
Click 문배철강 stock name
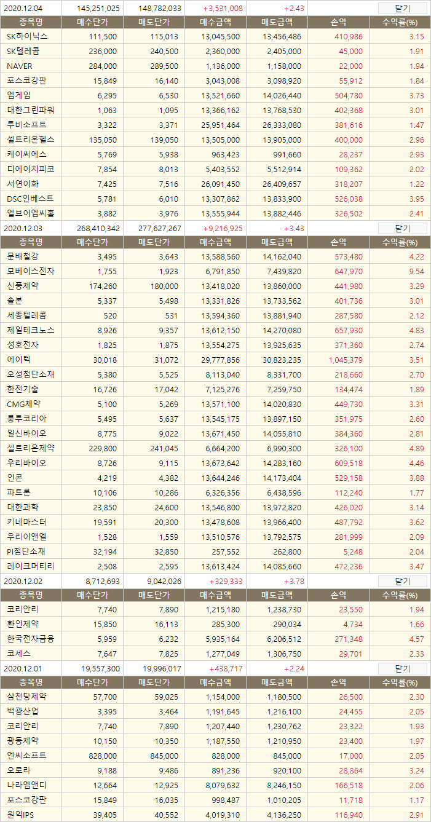pos(23,256)
